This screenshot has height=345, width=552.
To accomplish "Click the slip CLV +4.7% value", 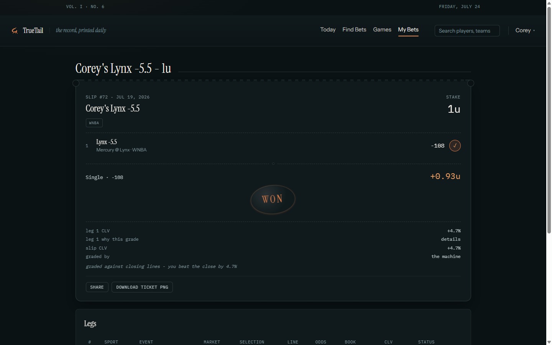I will (x=454, y=248).
